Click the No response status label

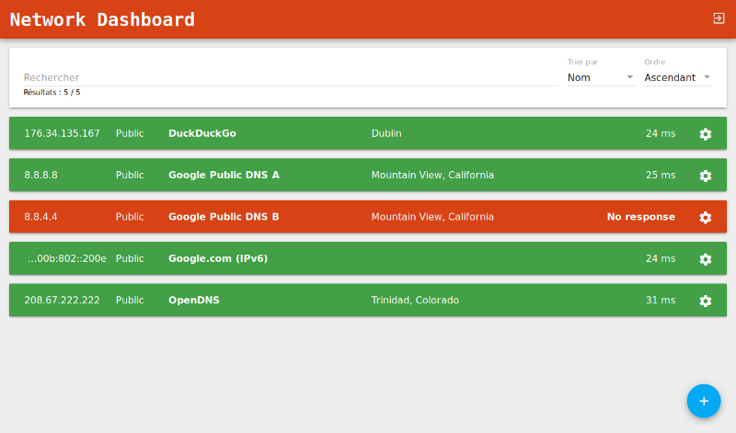640,217
